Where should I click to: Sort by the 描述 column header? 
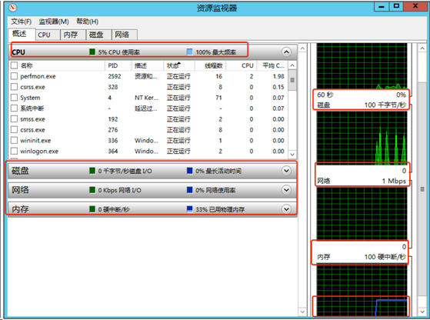pos(148,65)
